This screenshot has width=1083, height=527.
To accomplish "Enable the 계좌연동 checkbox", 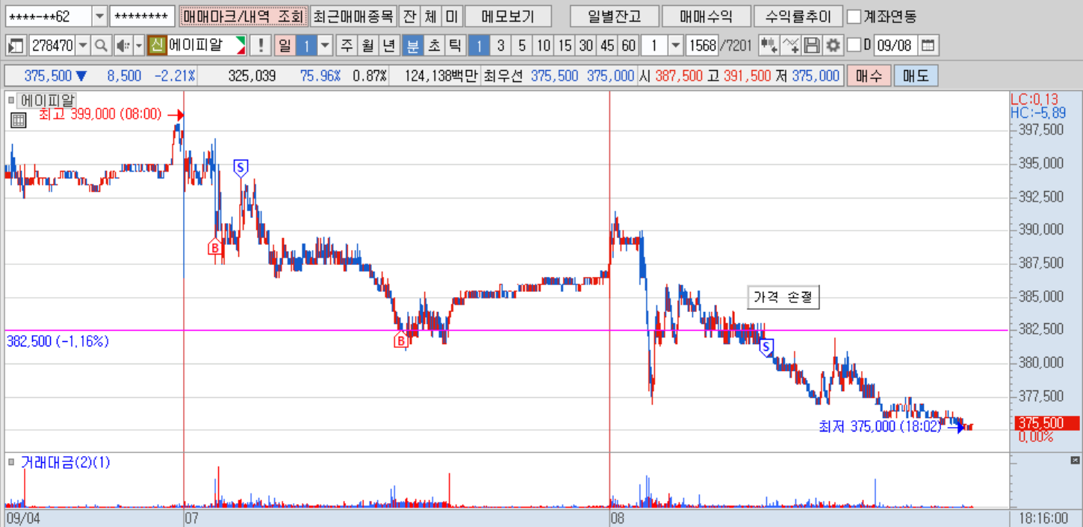I will pos(854,16).
